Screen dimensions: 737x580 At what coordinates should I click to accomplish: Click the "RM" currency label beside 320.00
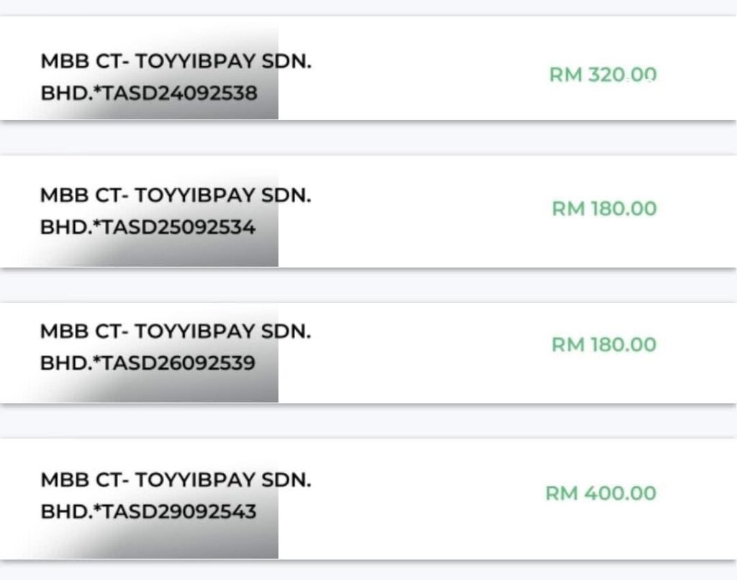tap(565, 75)
